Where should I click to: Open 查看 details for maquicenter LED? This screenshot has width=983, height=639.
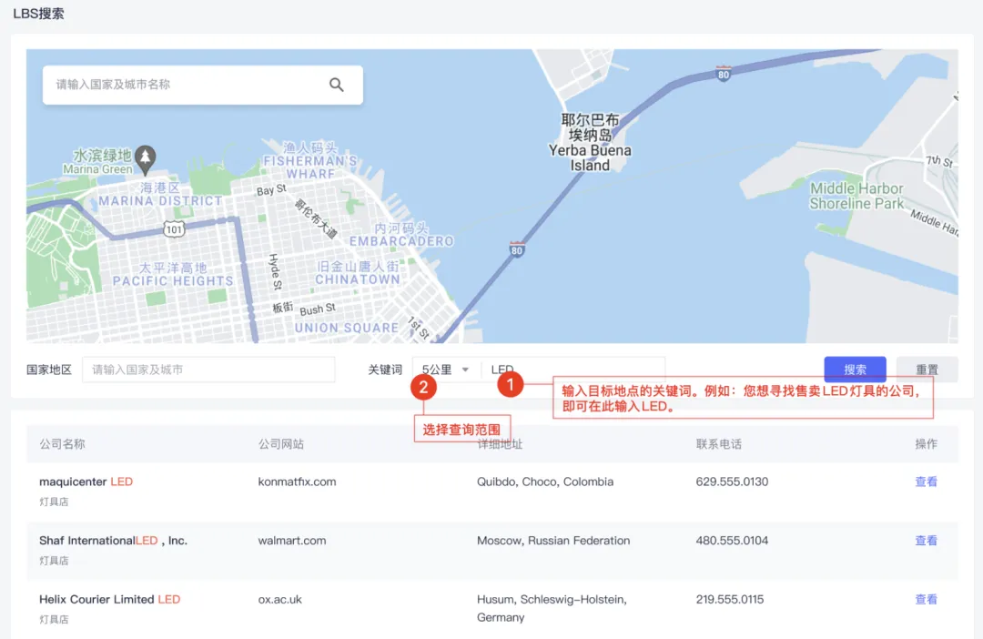(x=926, y=482)
